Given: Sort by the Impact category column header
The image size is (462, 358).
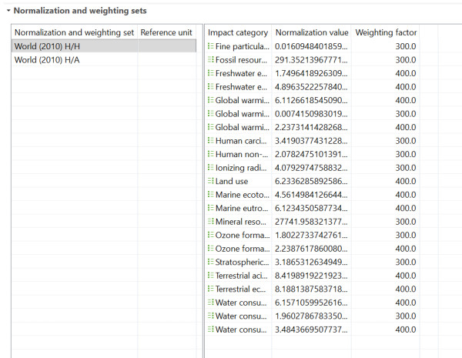Looking at the screenshot, I should coord(238,32).
